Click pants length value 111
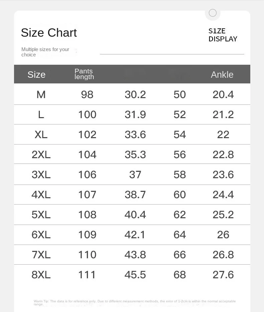Viewport: 264px width, 312px height. pos(87,275)
